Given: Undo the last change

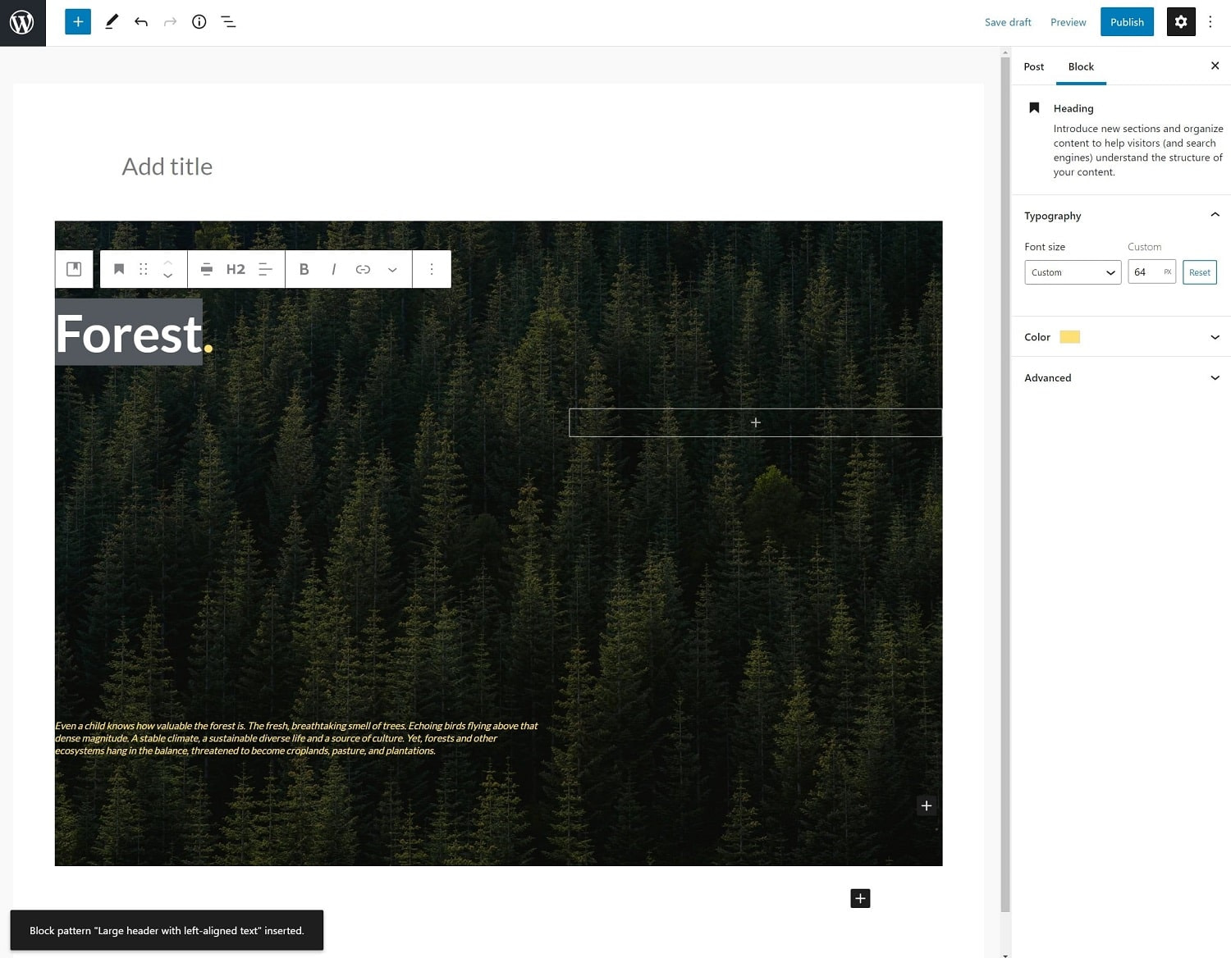Looking at the screenshot, I should (140, 21).
